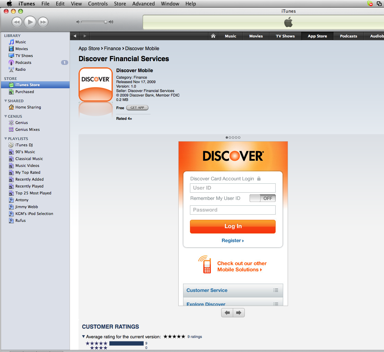This screenshot has height=352, width=384.
Task: Click the Discover login screenshot preview
Action: point(233,224)
